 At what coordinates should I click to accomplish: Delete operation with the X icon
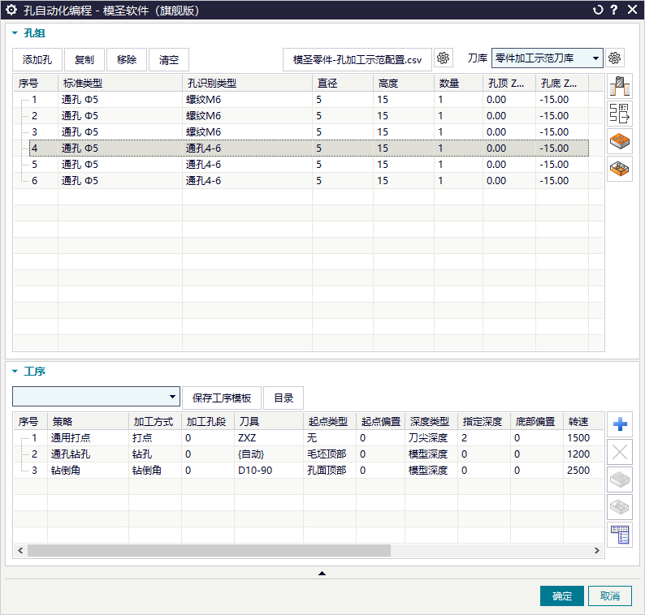[620, 452]
